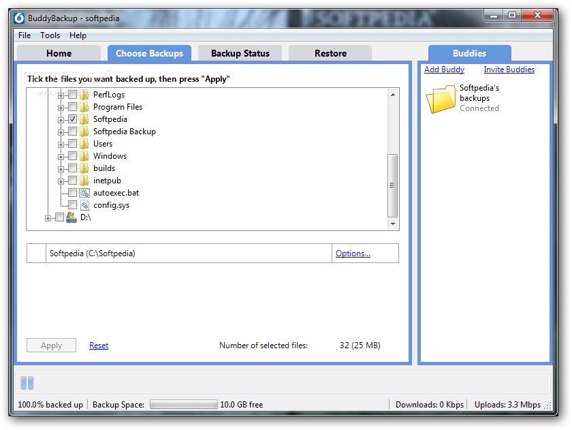Click the Add Buddy link
572x430 pixels.
coord(444,70)
